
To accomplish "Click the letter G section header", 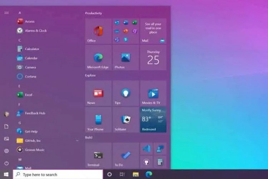I will tap(20, 123).
